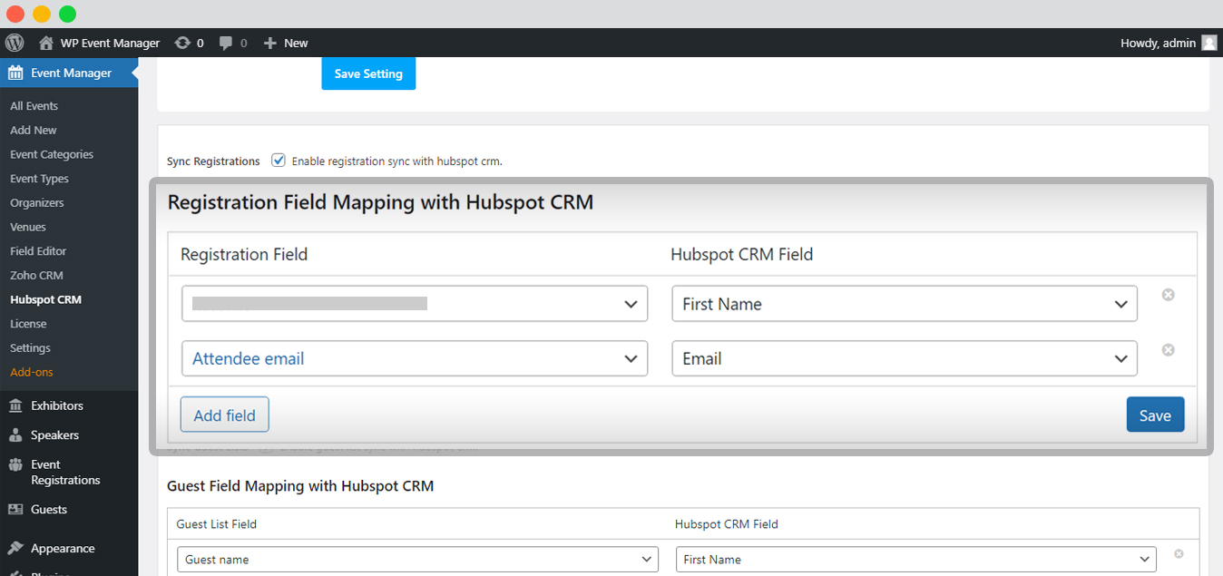Go to Zoho CRM settings

click(x=36, y=276)
